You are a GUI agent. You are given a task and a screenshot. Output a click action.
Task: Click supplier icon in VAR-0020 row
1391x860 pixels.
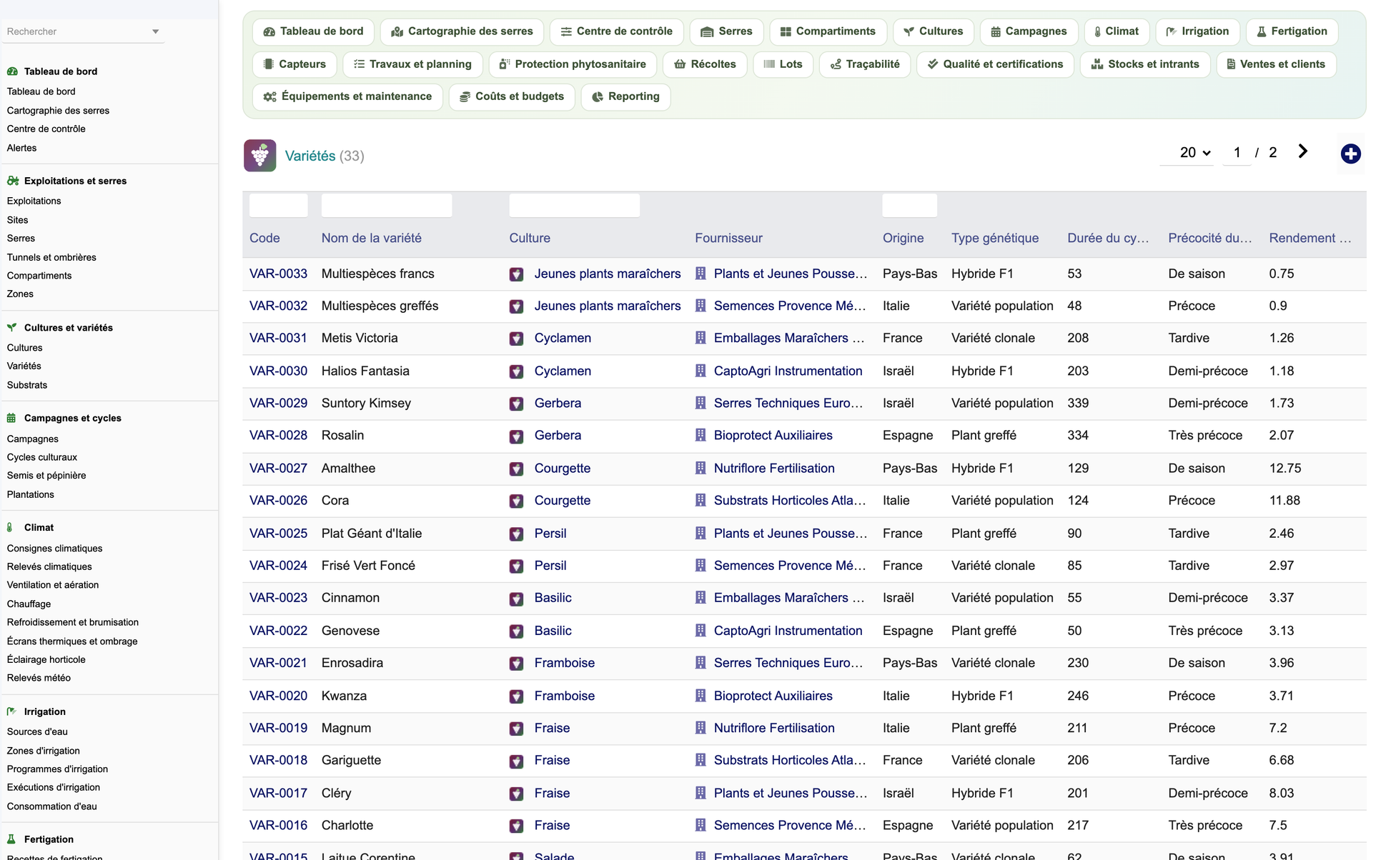tap(701, 696)
